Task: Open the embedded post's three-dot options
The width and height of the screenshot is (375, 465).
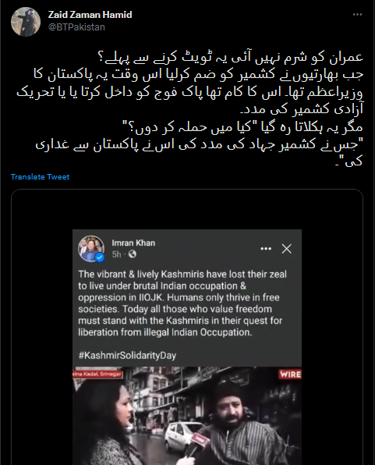Action: [266, 249]
